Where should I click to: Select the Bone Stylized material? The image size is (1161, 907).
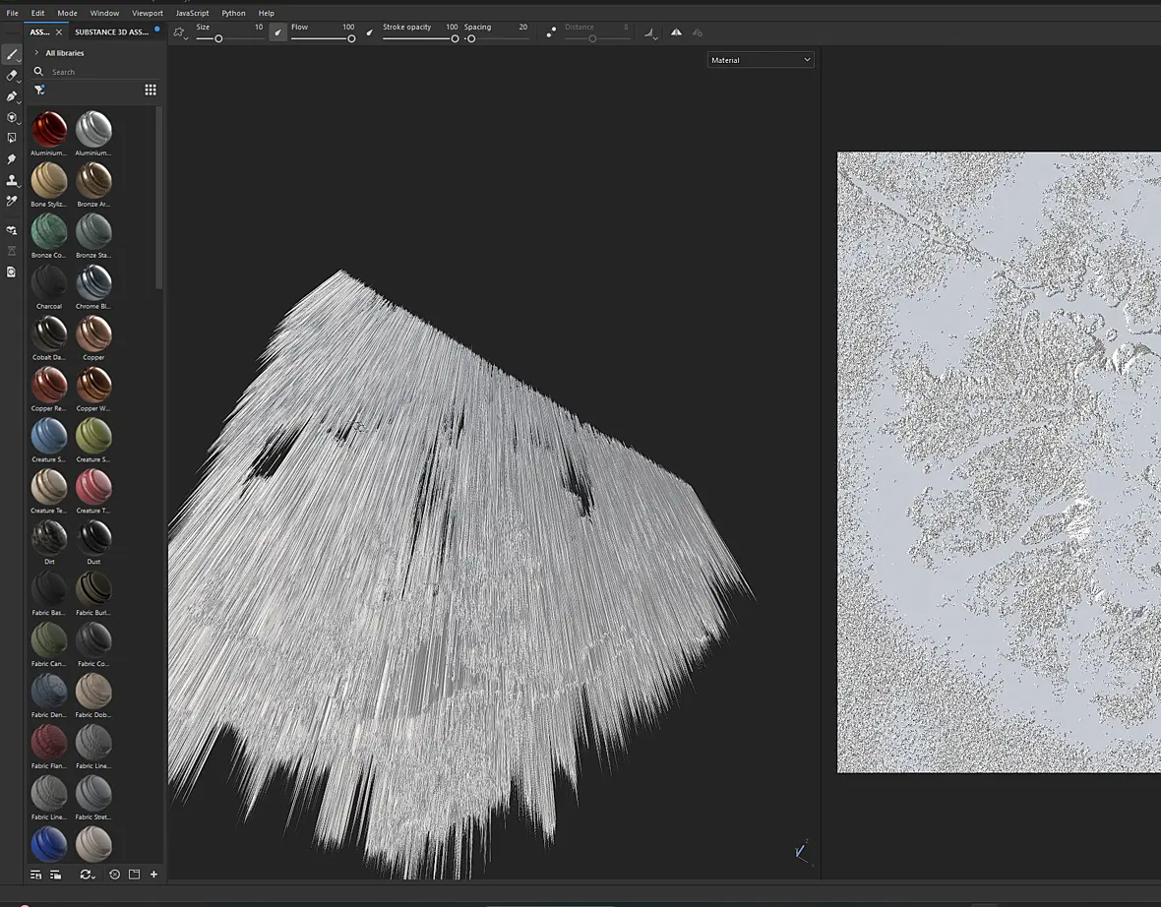pyautogui.click(x=49, y=180)
